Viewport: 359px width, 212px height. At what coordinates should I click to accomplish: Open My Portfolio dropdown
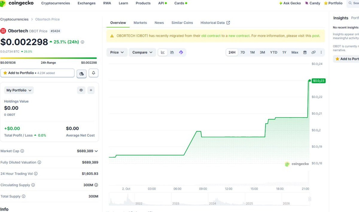pyautogui.click(x=19, y=90)
